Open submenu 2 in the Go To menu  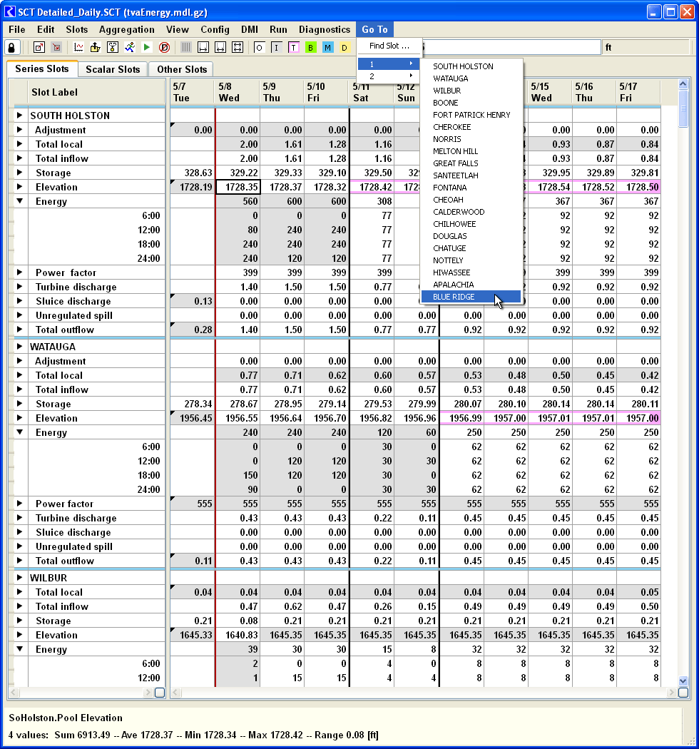pyautogui.click(x=389, y=76)
